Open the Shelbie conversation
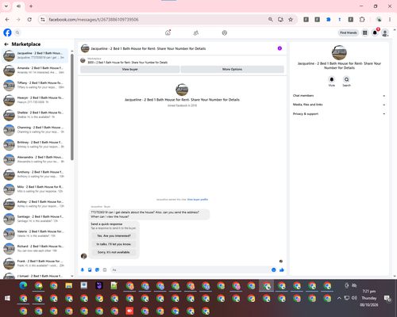Image resolution: width=397 pixels, height=317 pixels. click(35, 115)
